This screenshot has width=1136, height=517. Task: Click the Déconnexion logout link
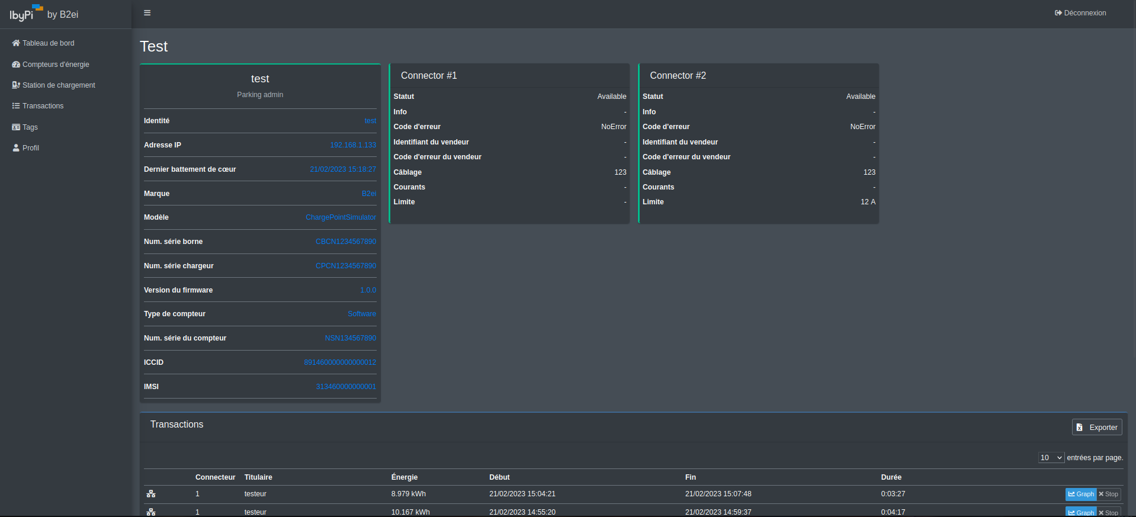[1080, 13]
